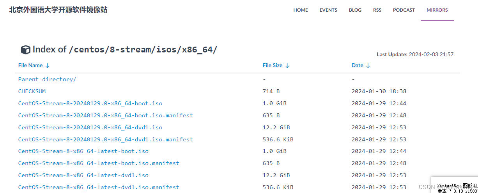
Task: Click 635 B size of latest-boot.iso.manifest
Action: tap(271, 163)
